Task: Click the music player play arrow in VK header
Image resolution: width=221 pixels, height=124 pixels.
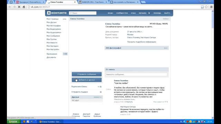Action: (x=149, y=13)
